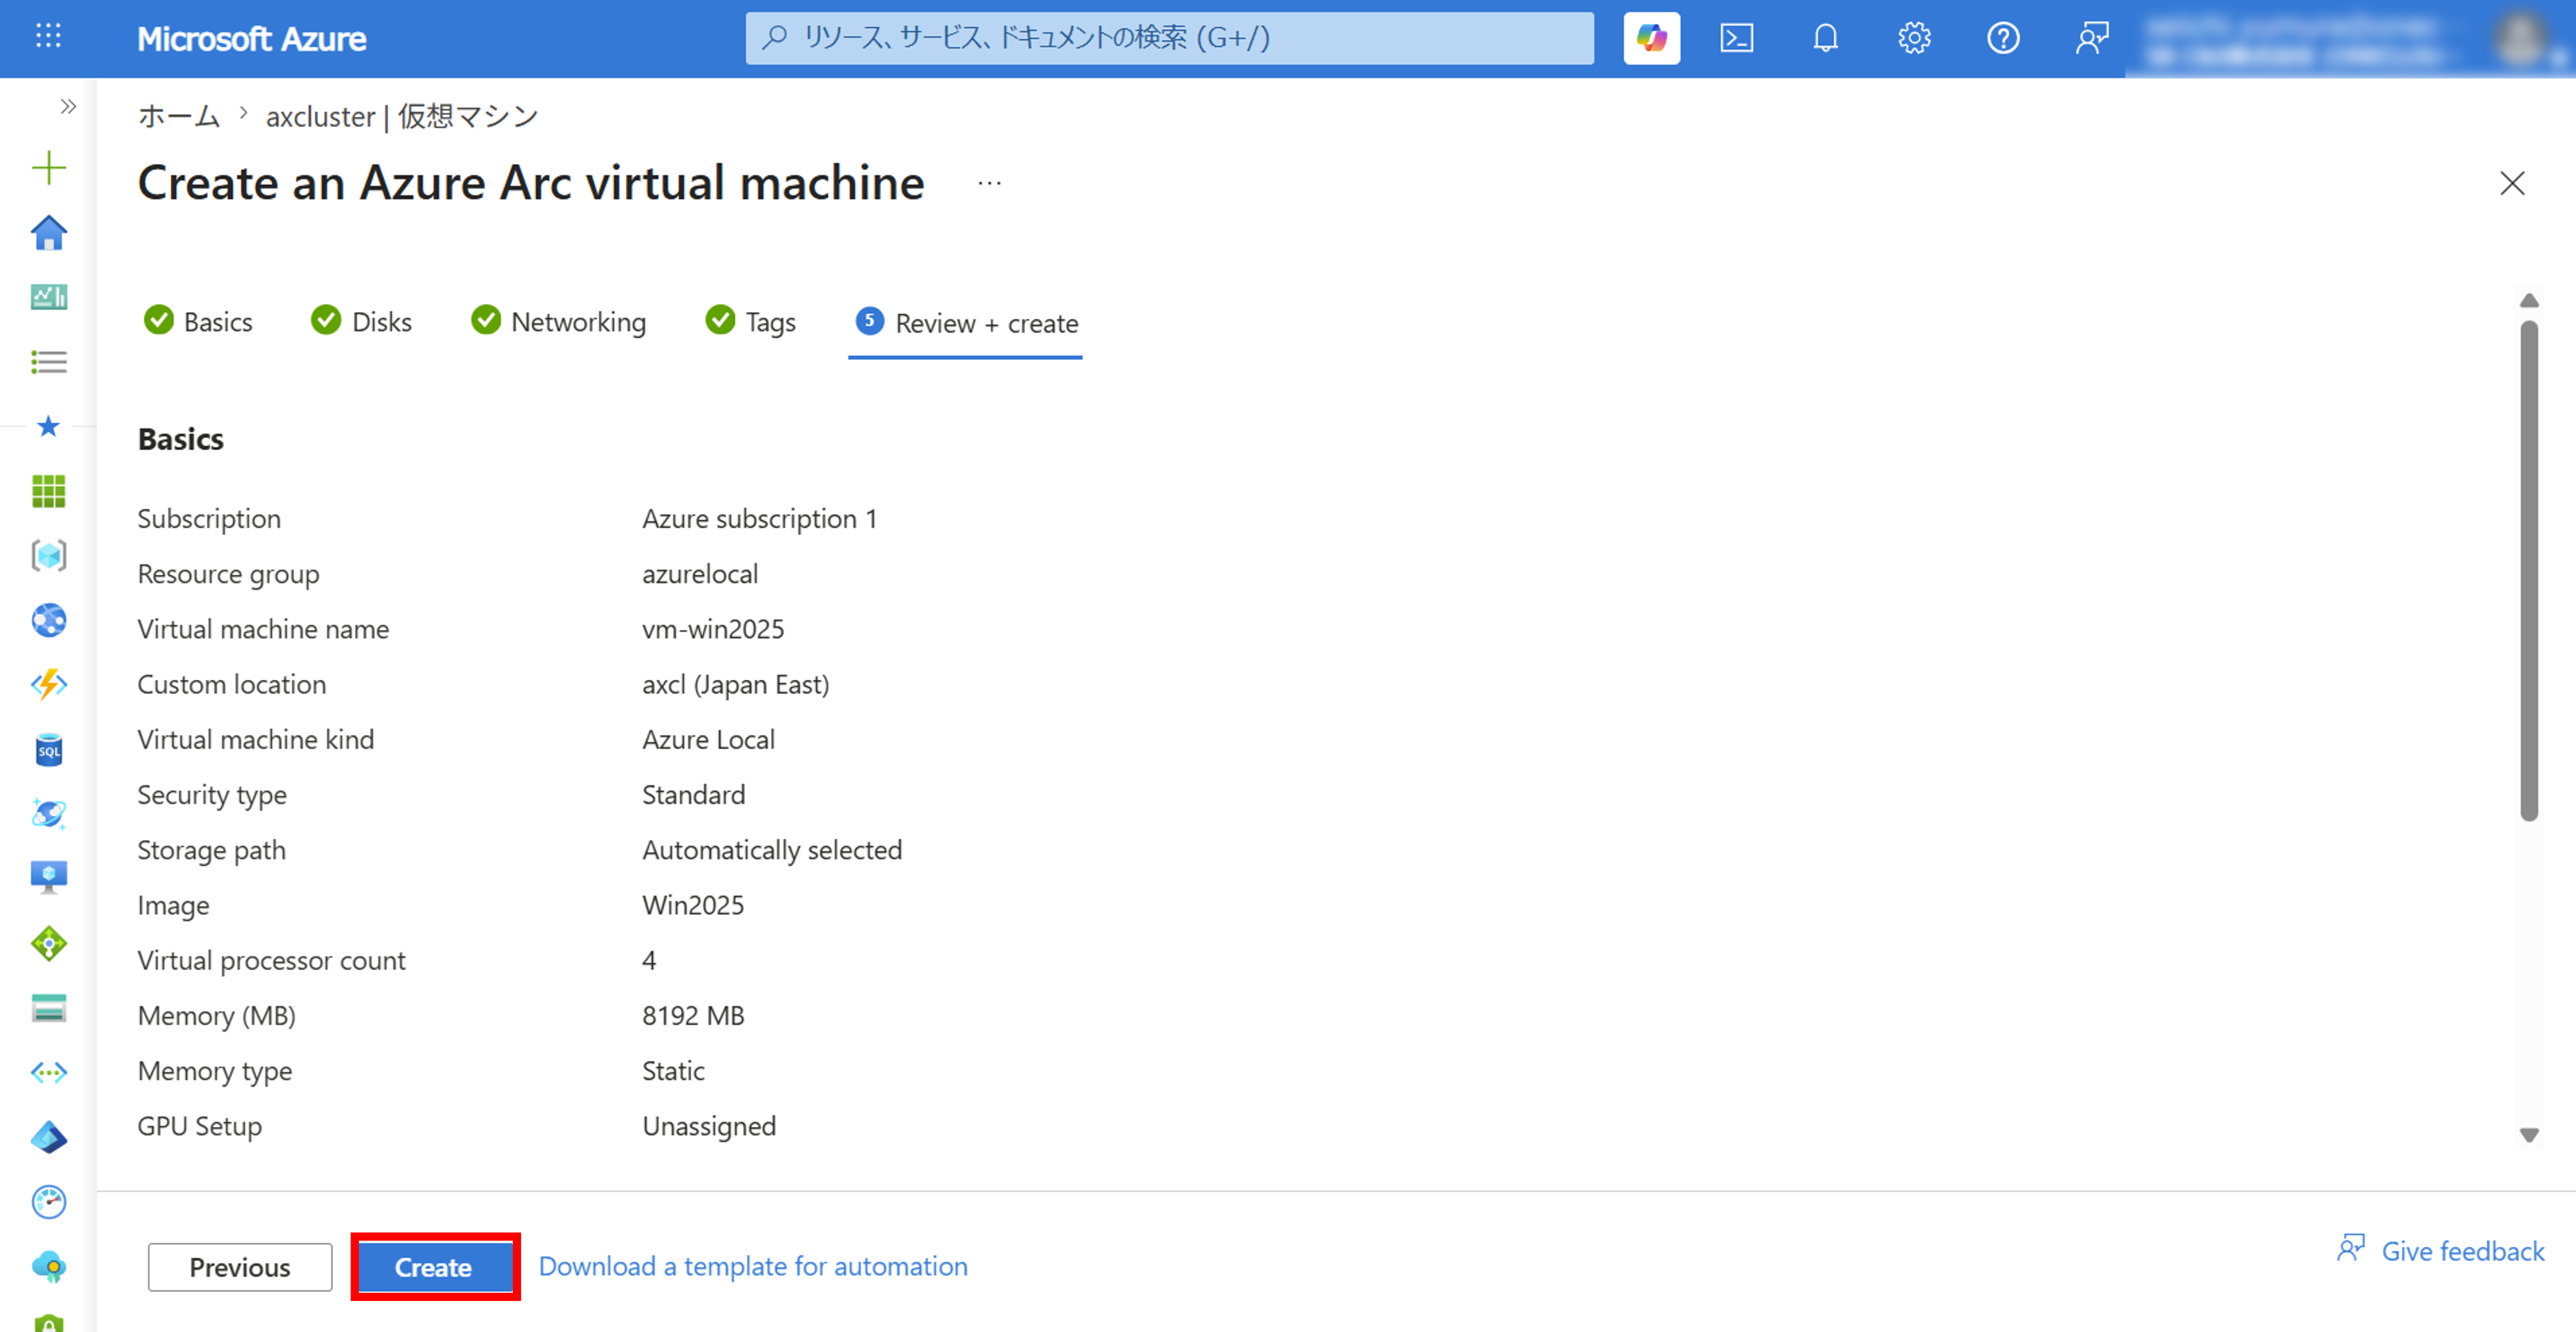Screen dimensions: 2576x1332
Task: Open Virtual networks icon in sidebar
Action: click(48, 1073)
